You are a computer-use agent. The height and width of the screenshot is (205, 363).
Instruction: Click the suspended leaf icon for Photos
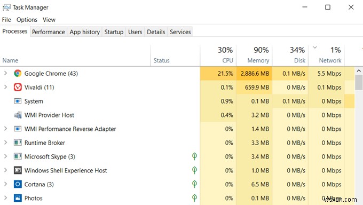(194, 198)
